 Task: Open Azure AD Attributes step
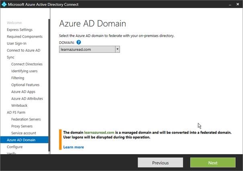point(27,98)
